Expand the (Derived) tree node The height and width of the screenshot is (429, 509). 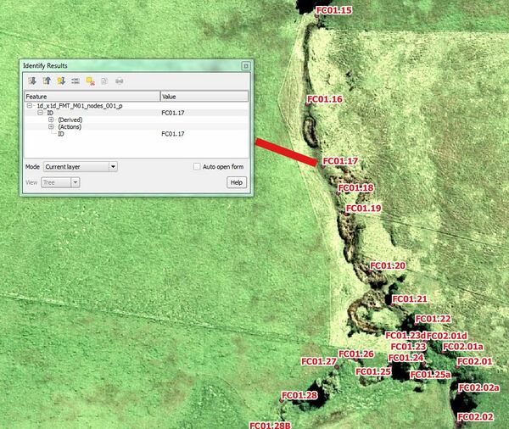(51, 120)
